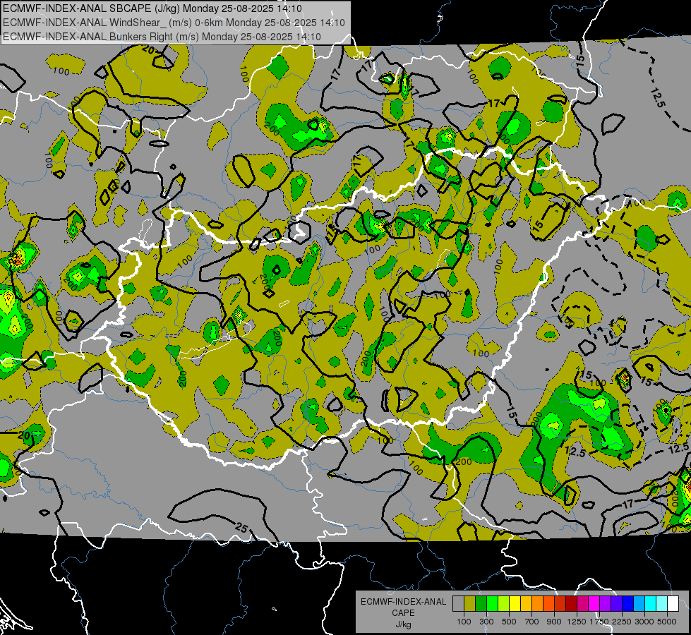
Task: Click the 100 value under color bar
Action: click(x=464, y=622)
